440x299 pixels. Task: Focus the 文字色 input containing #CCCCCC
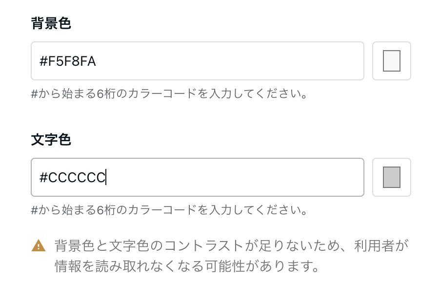pyautogui.click(x=197, y=177)
